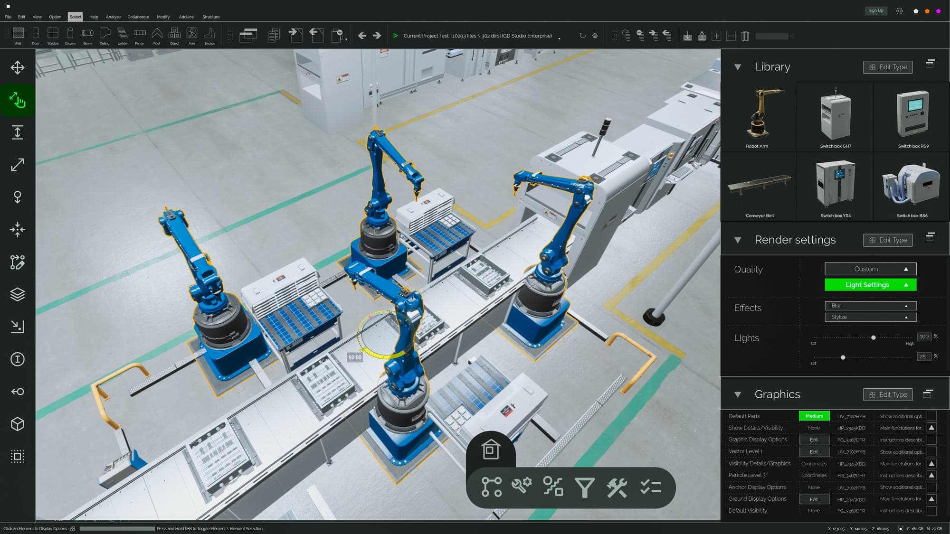The width and height of the screenshot is (950, 534).
Task: Open the layers stack icon in left sidebar
Action: (x=18, y=294)
